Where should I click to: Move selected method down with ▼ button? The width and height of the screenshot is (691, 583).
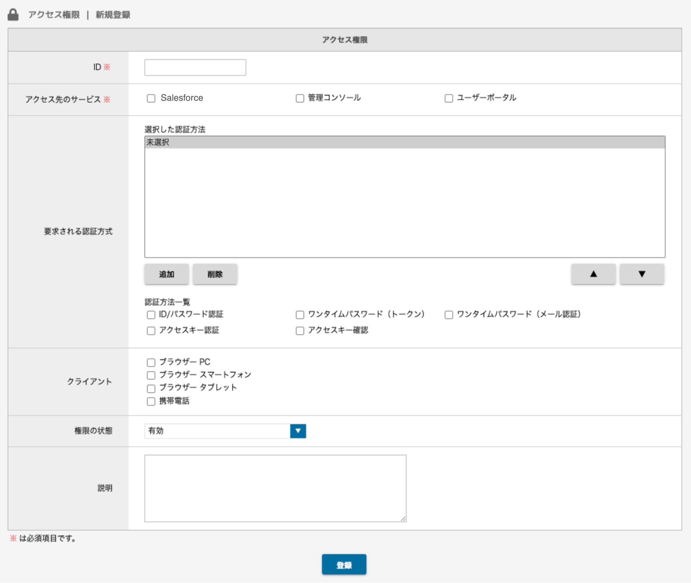(x=642, y=274)
